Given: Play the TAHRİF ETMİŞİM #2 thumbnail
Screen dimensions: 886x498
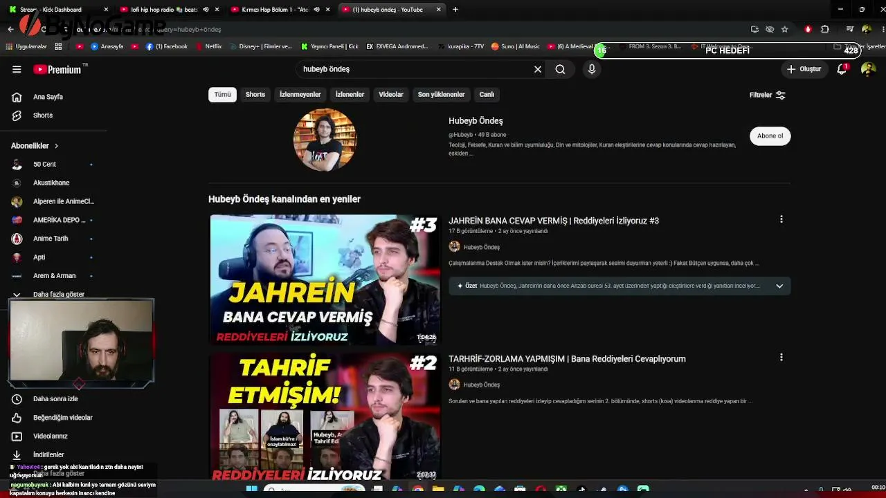Looking at the screenshot, I should [x=325, y=418].
